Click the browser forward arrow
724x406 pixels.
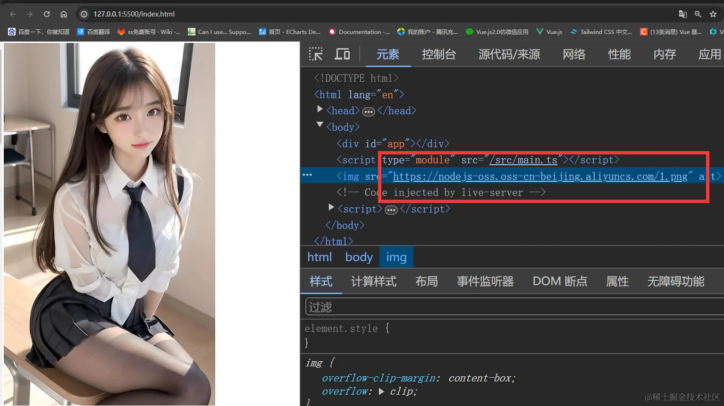pos(29,14)
